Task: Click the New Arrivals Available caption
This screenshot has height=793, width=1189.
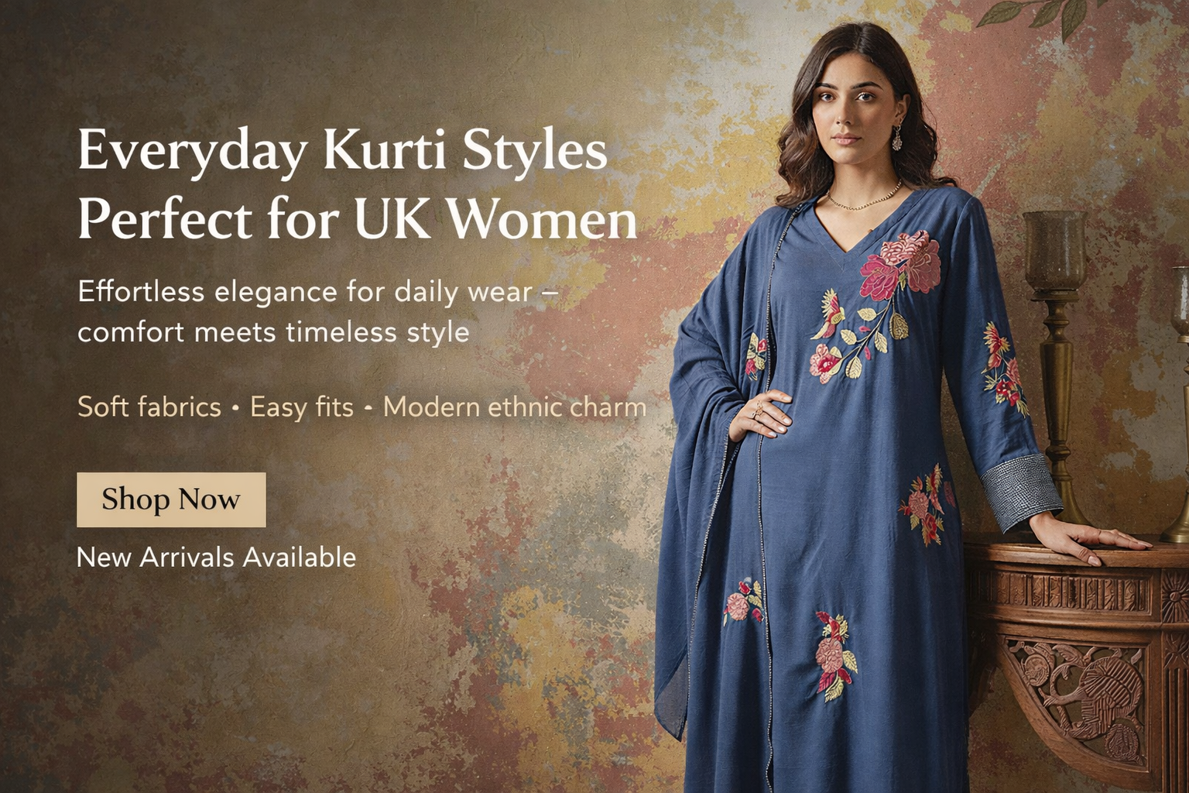Action: coord(216,557)
